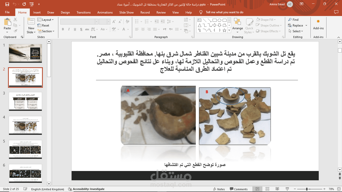Open Quick Styles gallery

point(249,26)
